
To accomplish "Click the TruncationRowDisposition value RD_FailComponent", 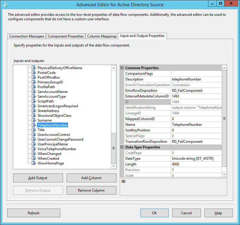I will [196, 142].
